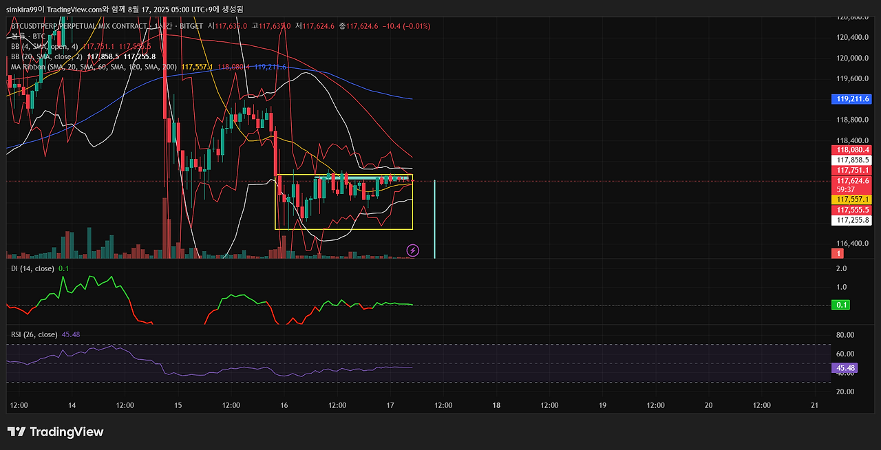
Task: Click the 2.0 tick on DI scale
Action: coord(841,268)
